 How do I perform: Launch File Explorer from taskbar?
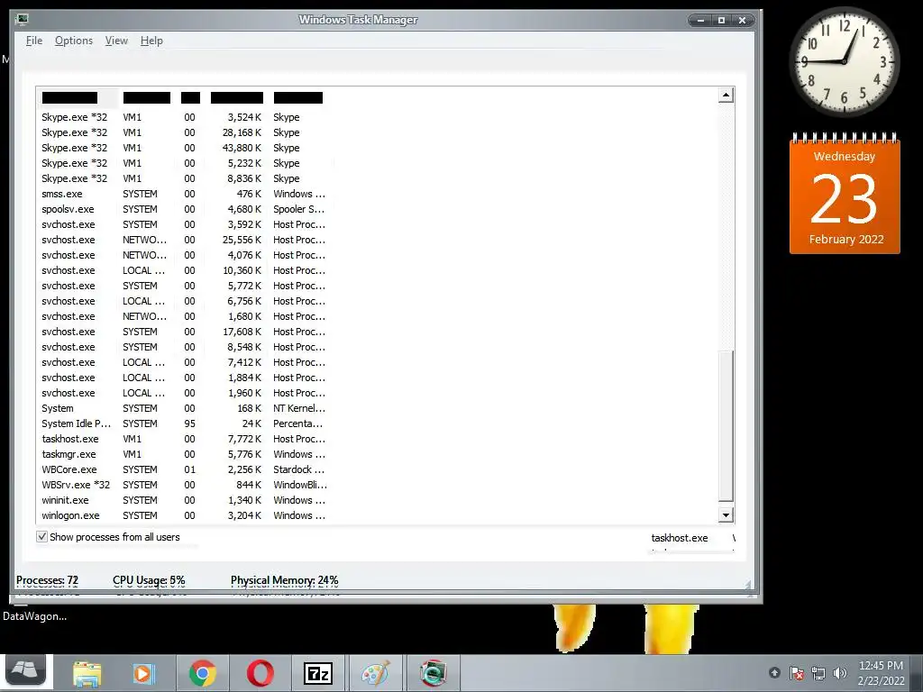(87, 673)
